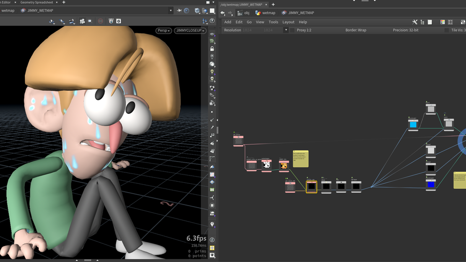466x262 pixels.
Task: Open the JIMMYCLOSEUP camera dropdown
Action: [x=190, y=31]
